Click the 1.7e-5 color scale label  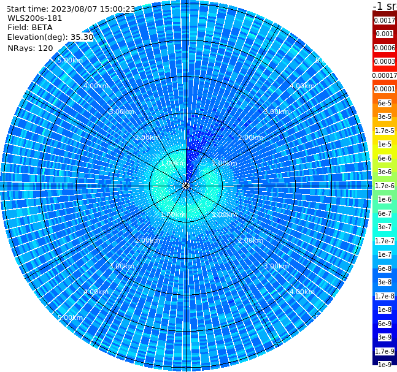[385, 131]
